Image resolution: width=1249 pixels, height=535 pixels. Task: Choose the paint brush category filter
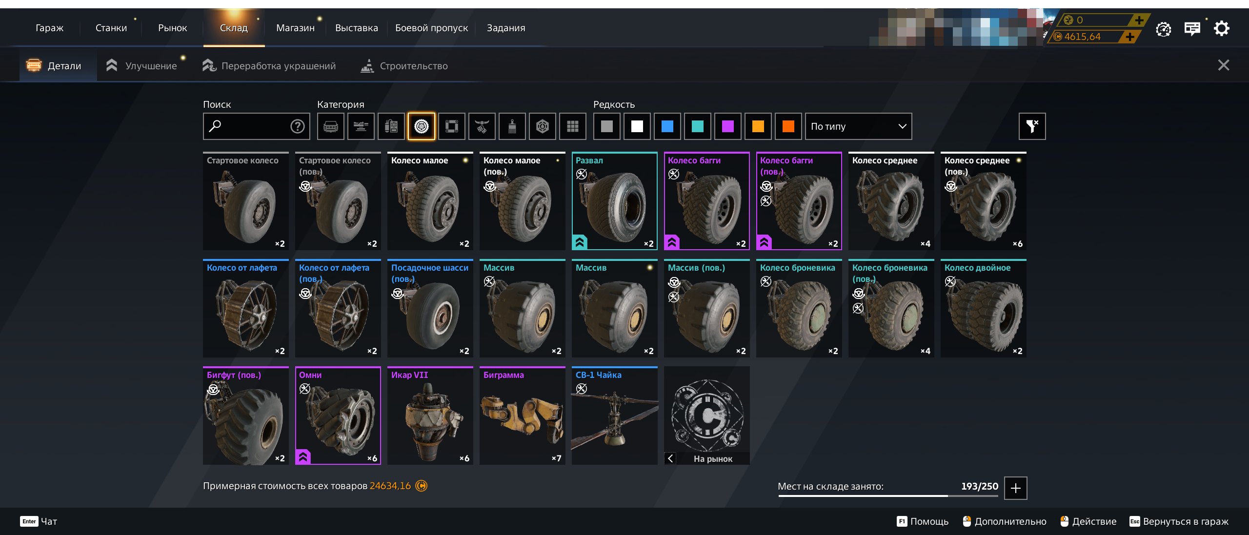[x=512, y=127]
